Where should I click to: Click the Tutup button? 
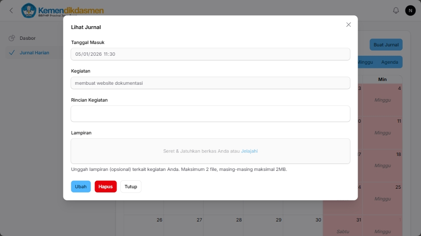[131, 186]
